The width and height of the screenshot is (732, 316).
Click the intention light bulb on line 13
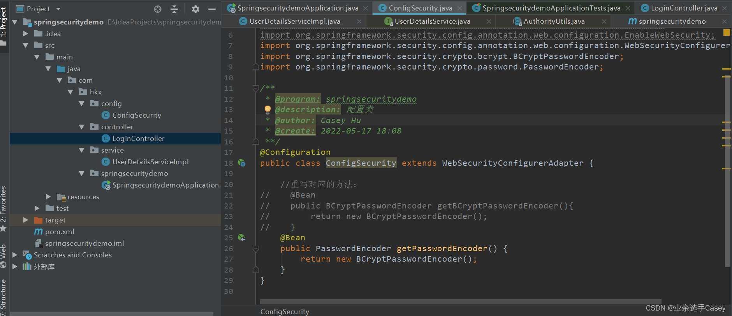tap(267, 109)
